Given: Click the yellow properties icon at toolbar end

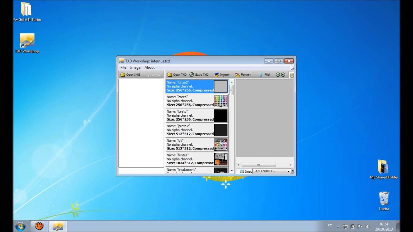Looking at the screenshot, I should point(292,75).
